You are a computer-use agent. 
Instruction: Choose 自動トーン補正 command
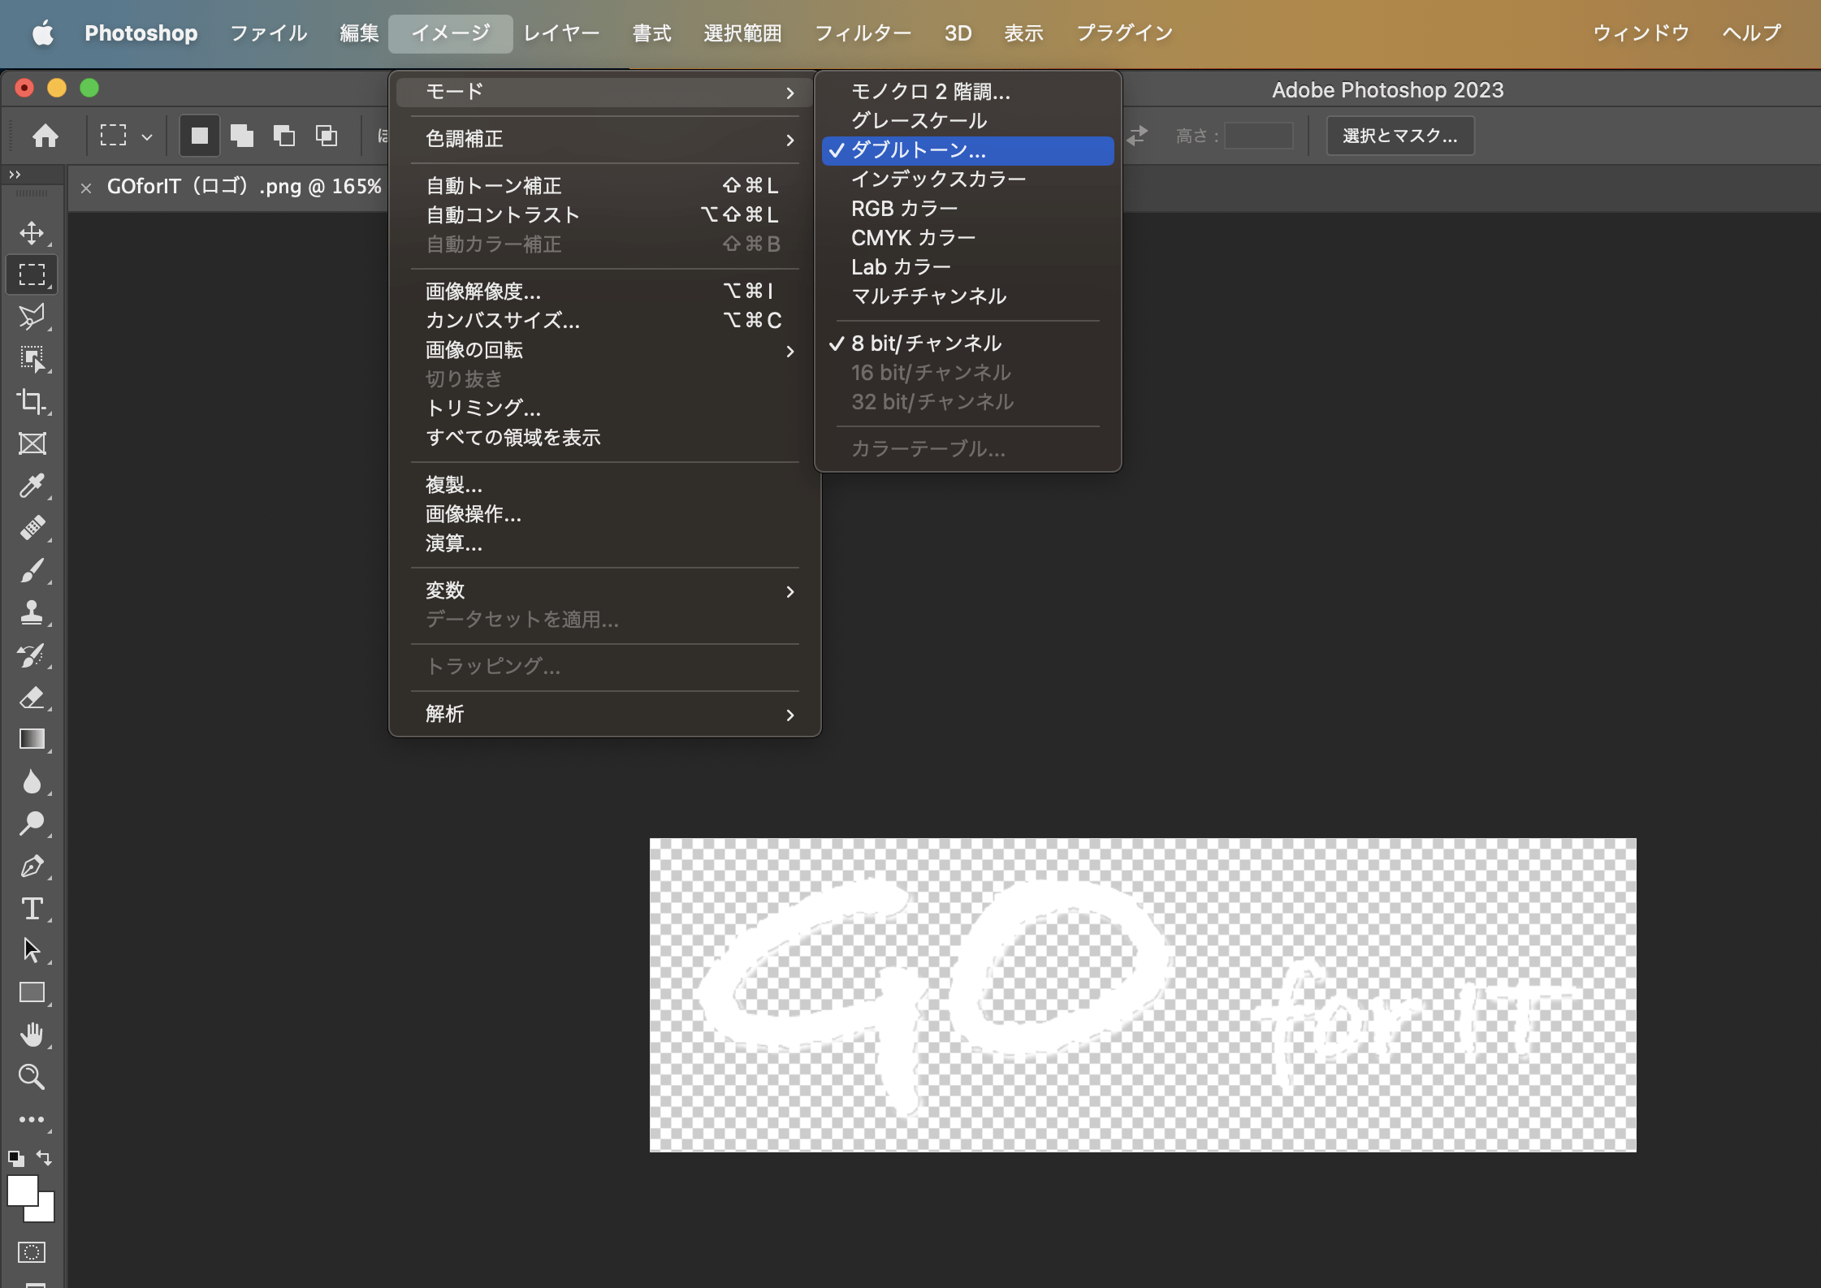click(x=605, y=186)
